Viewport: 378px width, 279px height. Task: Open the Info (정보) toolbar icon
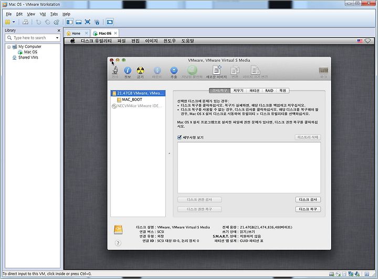tap(128, 70)
